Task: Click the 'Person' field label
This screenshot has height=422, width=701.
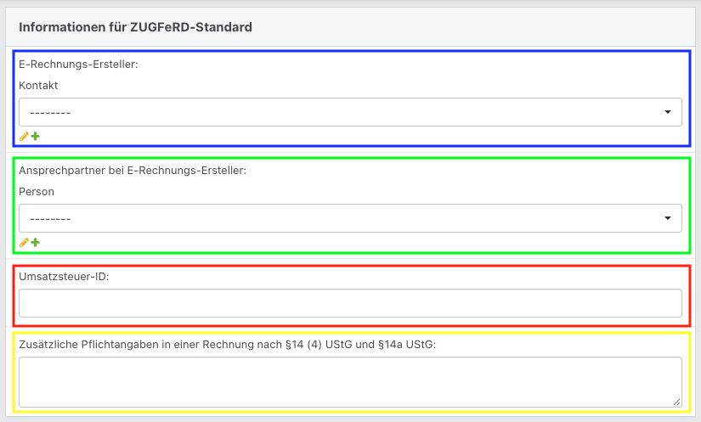Action: pyautogui.click(x=37, y=192)
